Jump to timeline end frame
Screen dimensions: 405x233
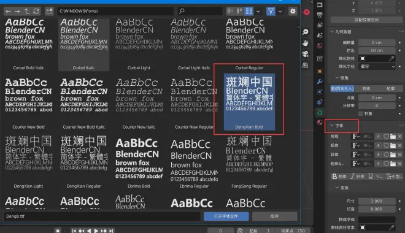click(x=111, y=231)
